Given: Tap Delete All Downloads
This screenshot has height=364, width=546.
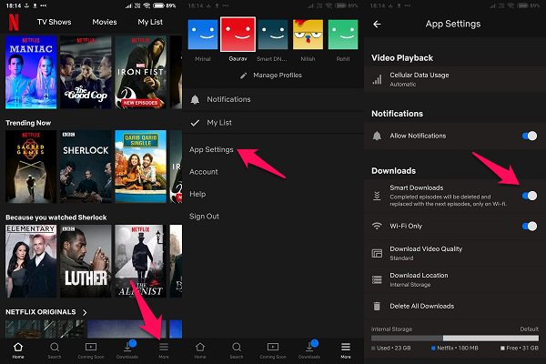Looking at the screenshot, I should tap(455, 306).
